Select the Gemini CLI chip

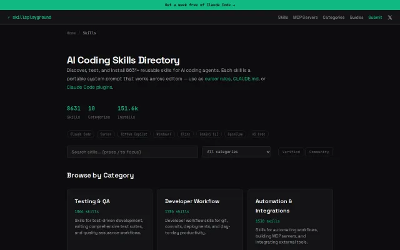209,134
